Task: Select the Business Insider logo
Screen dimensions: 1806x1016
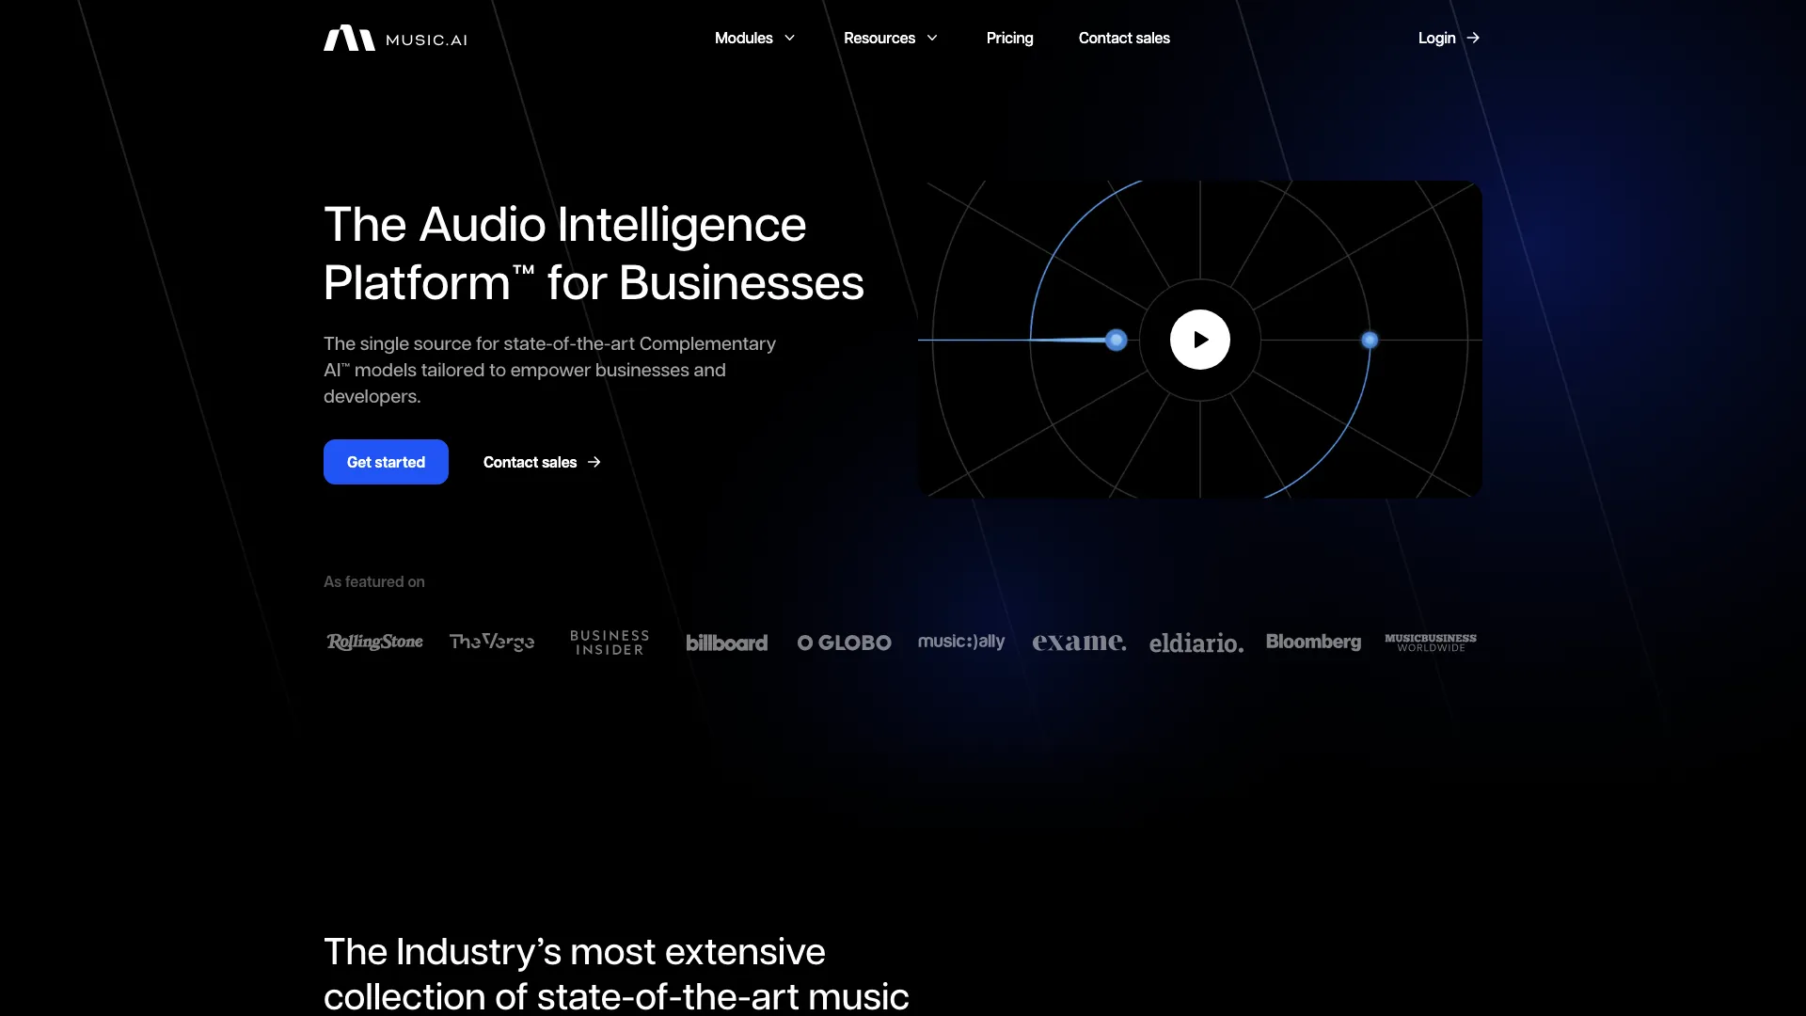Action: pyautogui.click(x=610, y=642)
